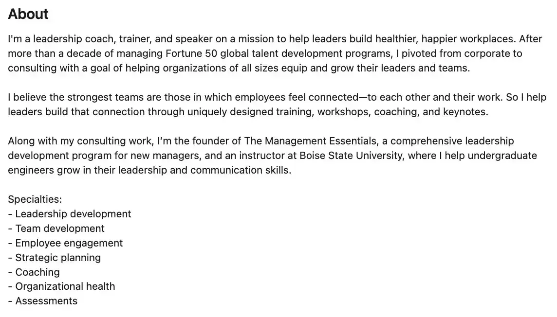This screenshot has width=557, height=317.
Task: Select the 'Employee engagement' specialty line
Action: pos(65,243)
